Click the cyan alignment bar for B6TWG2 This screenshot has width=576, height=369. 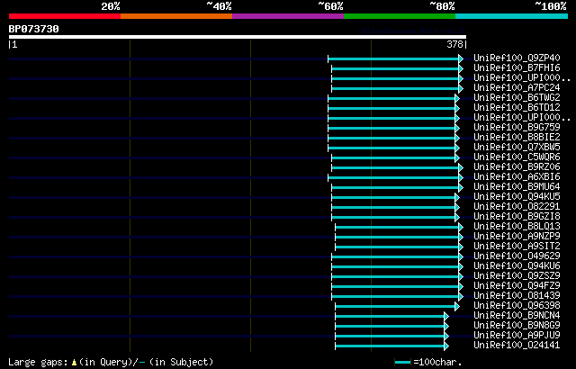point(391,98)
